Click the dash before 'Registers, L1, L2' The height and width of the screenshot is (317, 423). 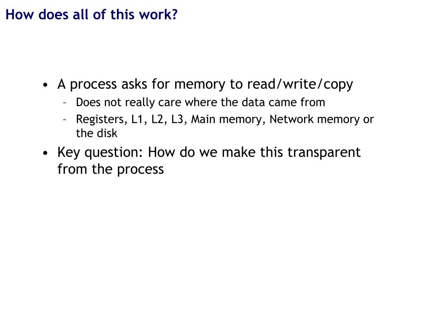coord(65,120)
